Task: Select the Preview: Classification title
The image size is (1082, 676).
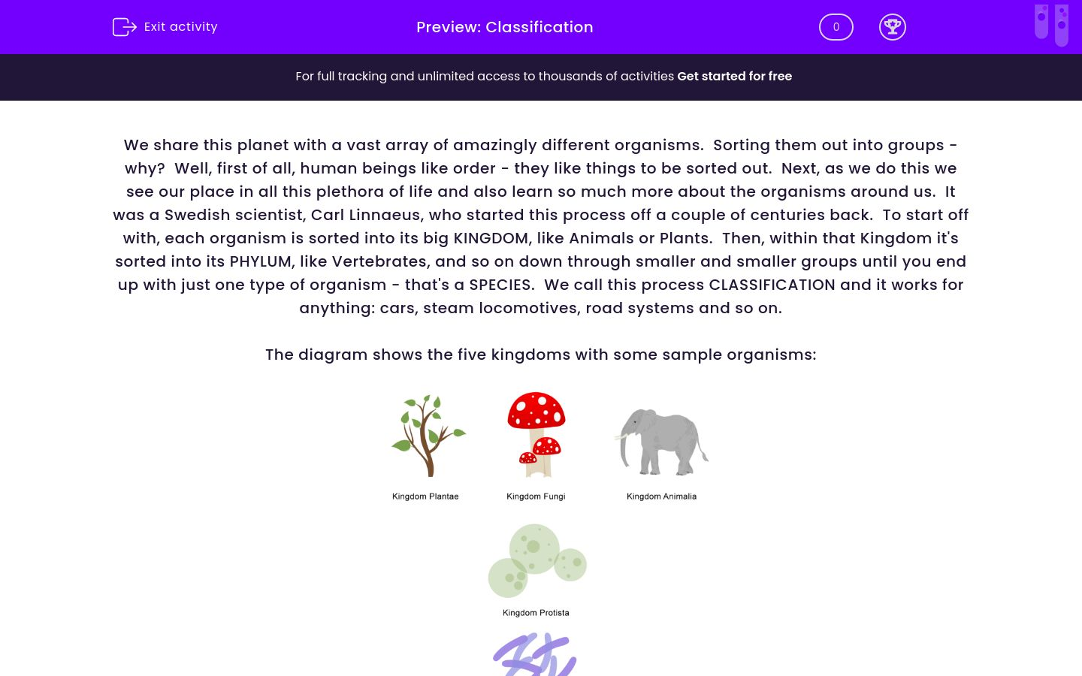Action: click(x=504, y=27)
